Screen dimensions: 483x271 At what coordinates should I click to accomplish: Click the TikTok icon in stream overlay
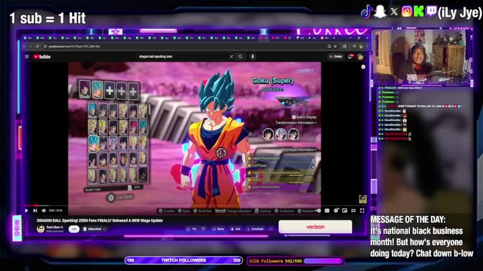pos(367,12)
